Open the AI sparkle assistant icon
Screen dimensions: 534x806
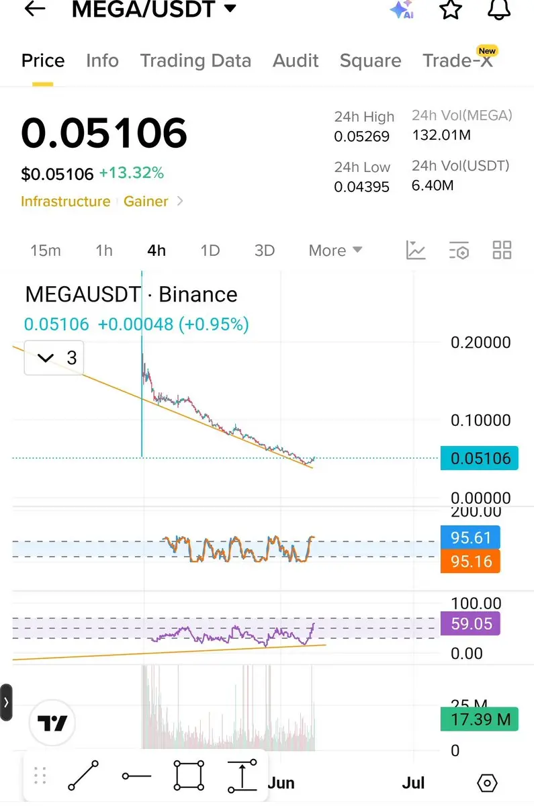coord(402,9)
